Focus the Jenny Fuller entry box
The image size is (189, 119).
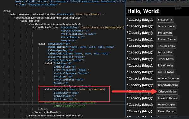click(165, 52)
